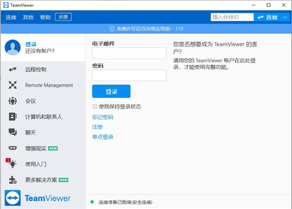Click the augmented reality glasses icon
The image size is (292, 209).
tap(13, 148)
